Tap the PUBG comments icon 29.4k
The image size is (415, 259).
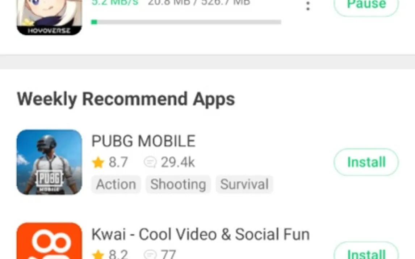click(169, 162)
